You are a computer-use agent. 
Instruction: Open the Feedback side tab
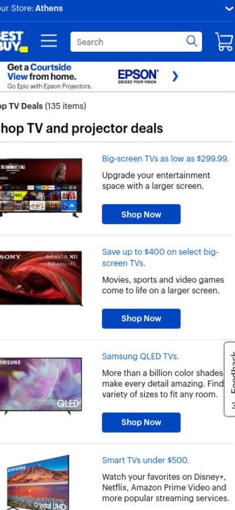(229, 379)
